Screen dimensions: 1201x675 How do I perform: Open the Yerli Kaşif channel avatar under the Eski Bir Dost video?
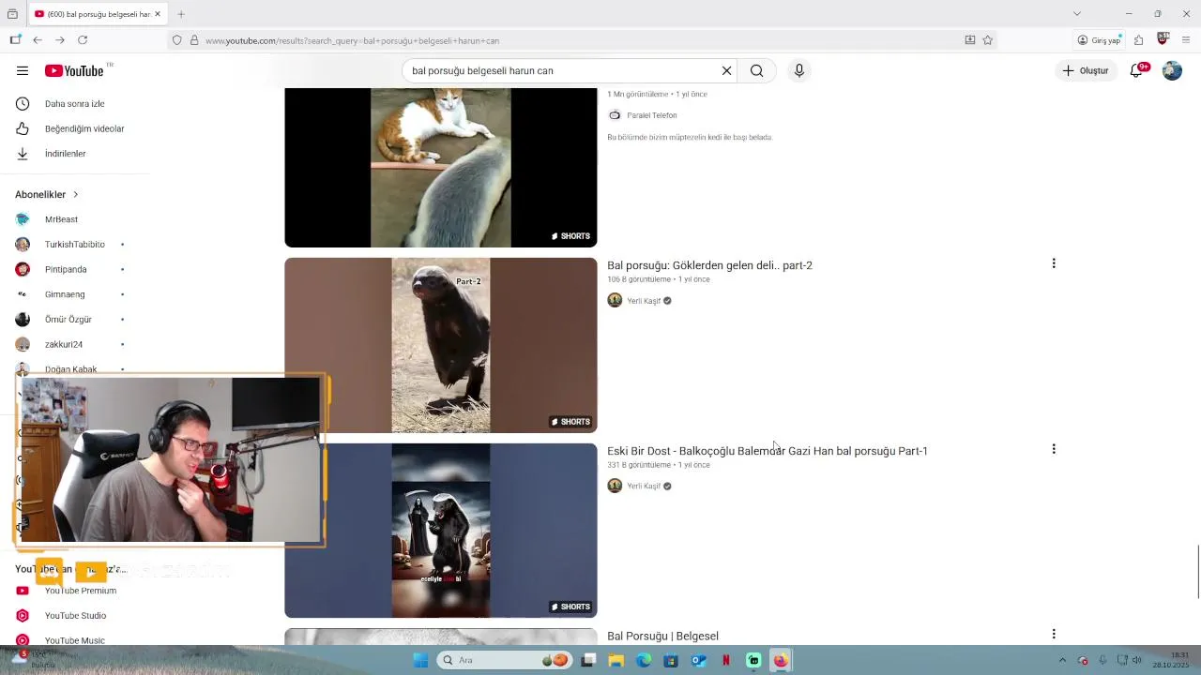coord(615,486)
